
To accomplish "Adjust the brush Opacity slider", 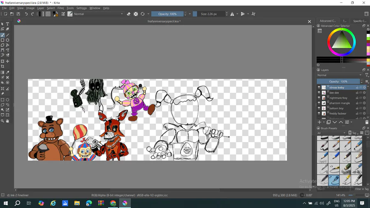I will [x=167, y=14].
